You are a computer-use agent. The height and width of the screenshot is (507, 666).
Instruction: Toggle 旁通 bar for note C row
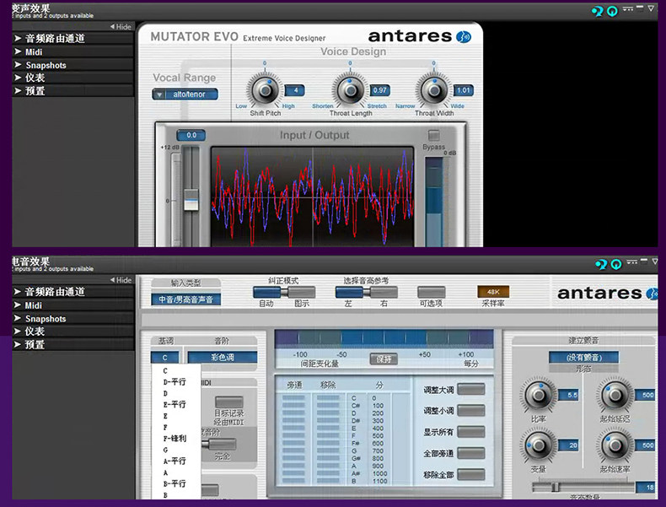coord(293,398)
